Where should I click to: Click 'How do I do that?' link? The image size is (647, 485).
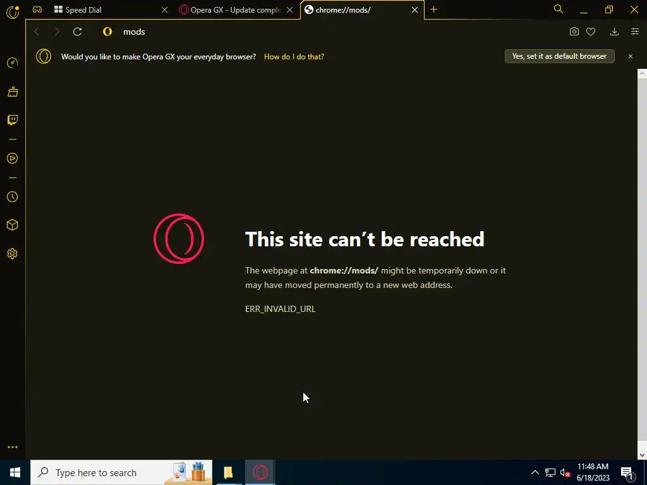coord(294,56)
